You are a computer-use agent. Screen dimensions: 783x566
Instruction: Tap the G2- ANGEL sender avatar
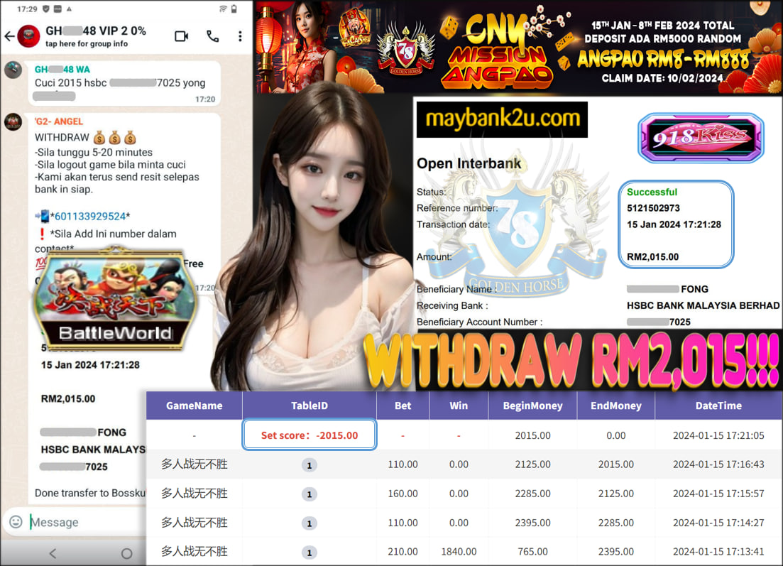click(13, 121)
